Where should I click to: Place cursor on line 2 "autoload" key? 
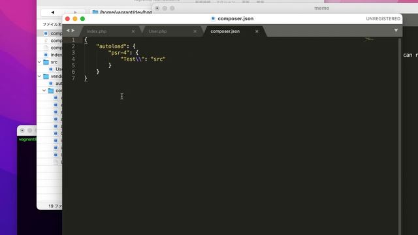click(x=111, y=46)
